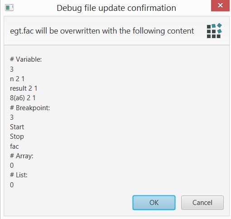Cancel the debug file update

[202, 203]
